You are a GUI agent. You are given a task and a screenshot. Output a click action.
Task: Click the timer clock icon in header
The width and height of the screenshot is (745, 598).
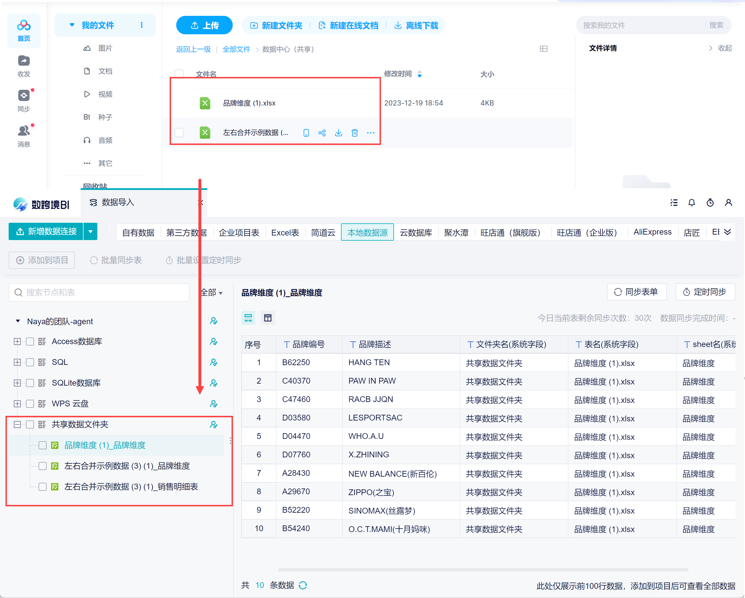[710, 203]
